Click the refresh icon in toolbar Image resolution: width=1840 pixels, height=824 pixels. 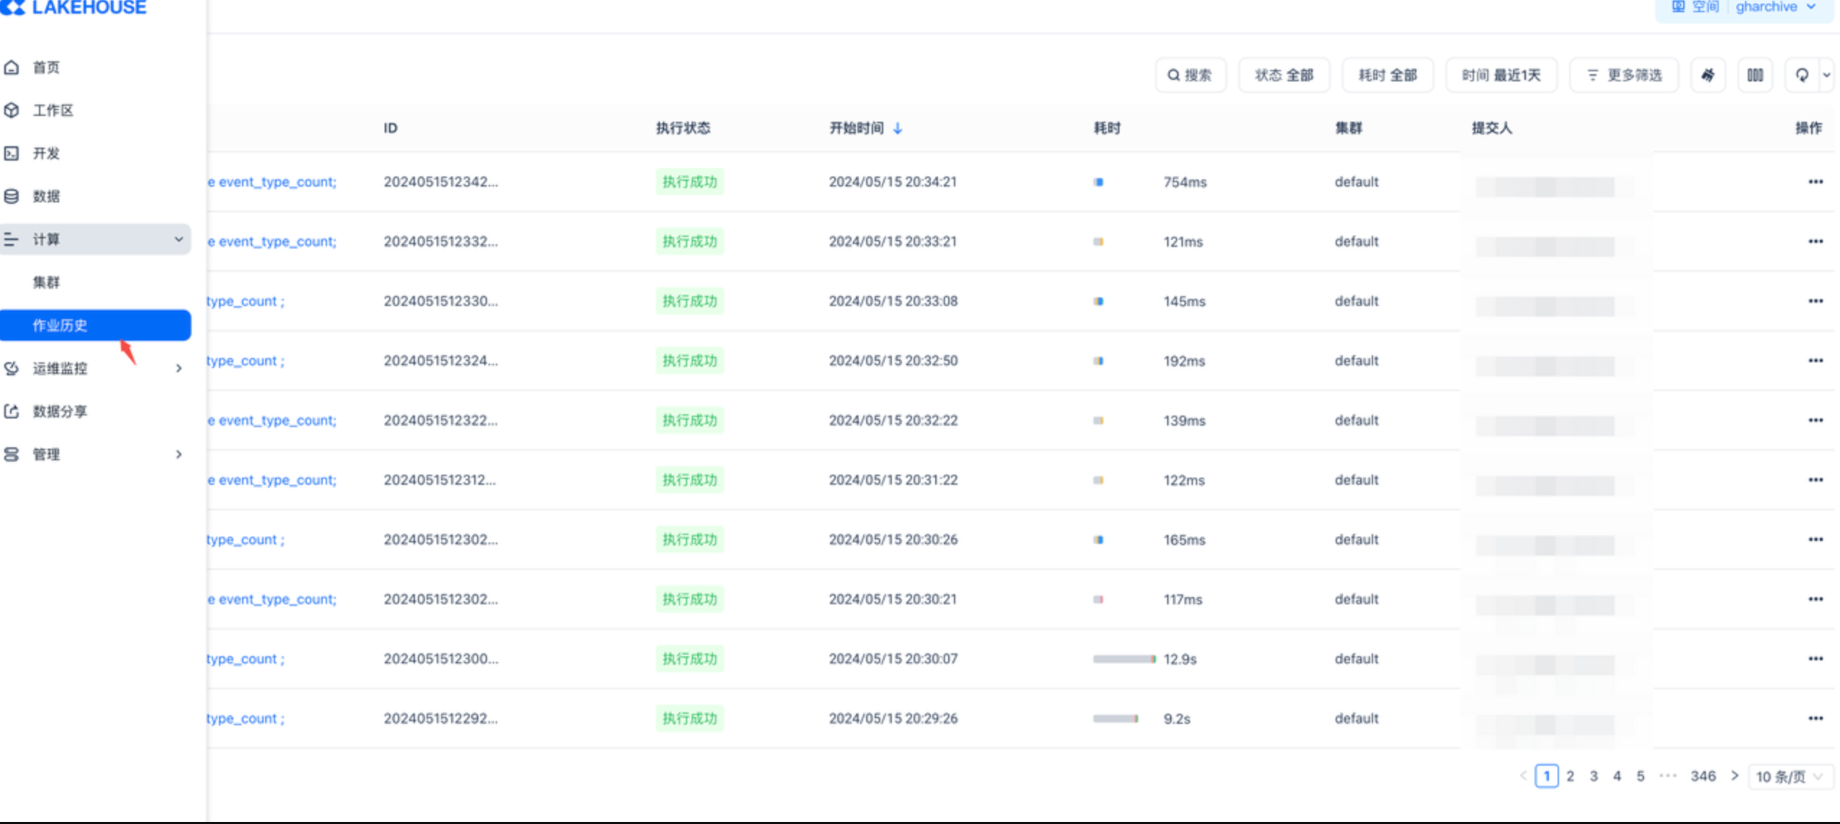point(1802,75)
